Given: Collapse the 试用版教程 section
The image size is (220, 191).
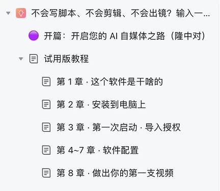Looking at the screenshot, I should click(x=21, y=59).
